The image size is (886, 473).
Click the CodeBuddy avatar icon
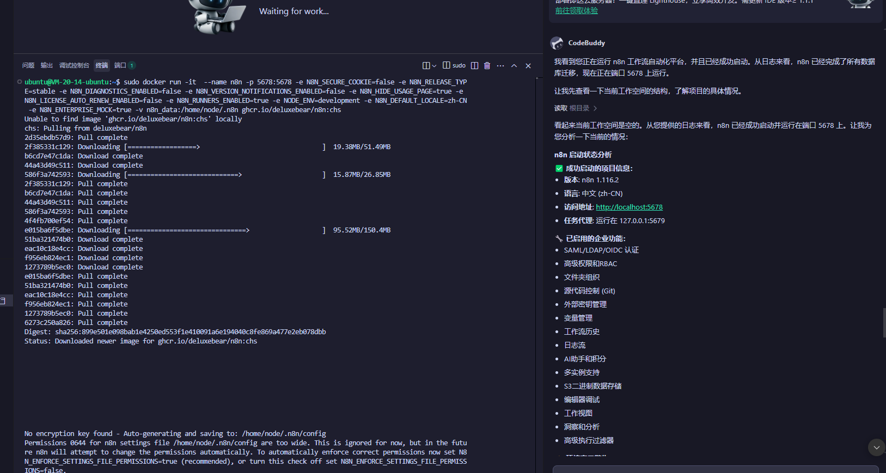pyautogui.click(x=557, y=43)
